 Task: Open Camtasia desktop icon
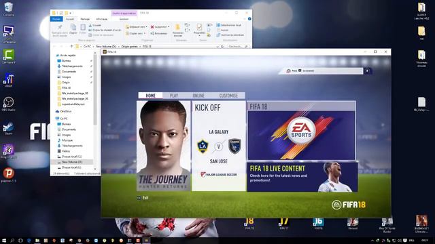[x=9, y=56]
